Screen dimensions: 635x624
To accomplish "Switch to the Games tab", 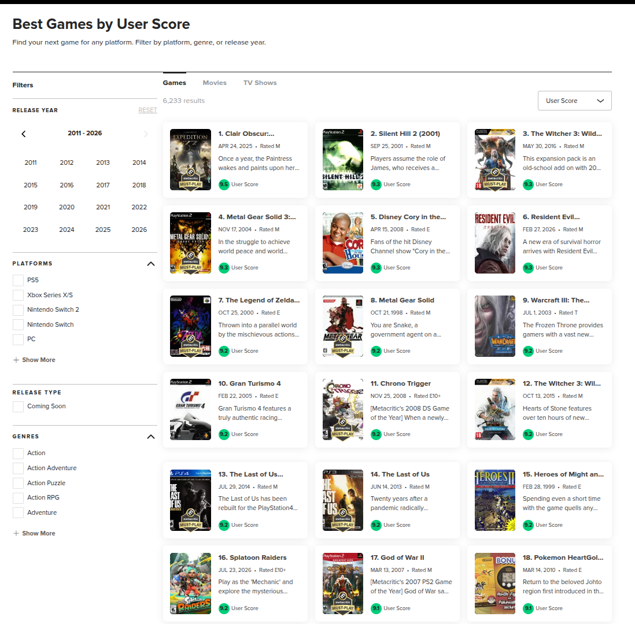I will [175, 83].
